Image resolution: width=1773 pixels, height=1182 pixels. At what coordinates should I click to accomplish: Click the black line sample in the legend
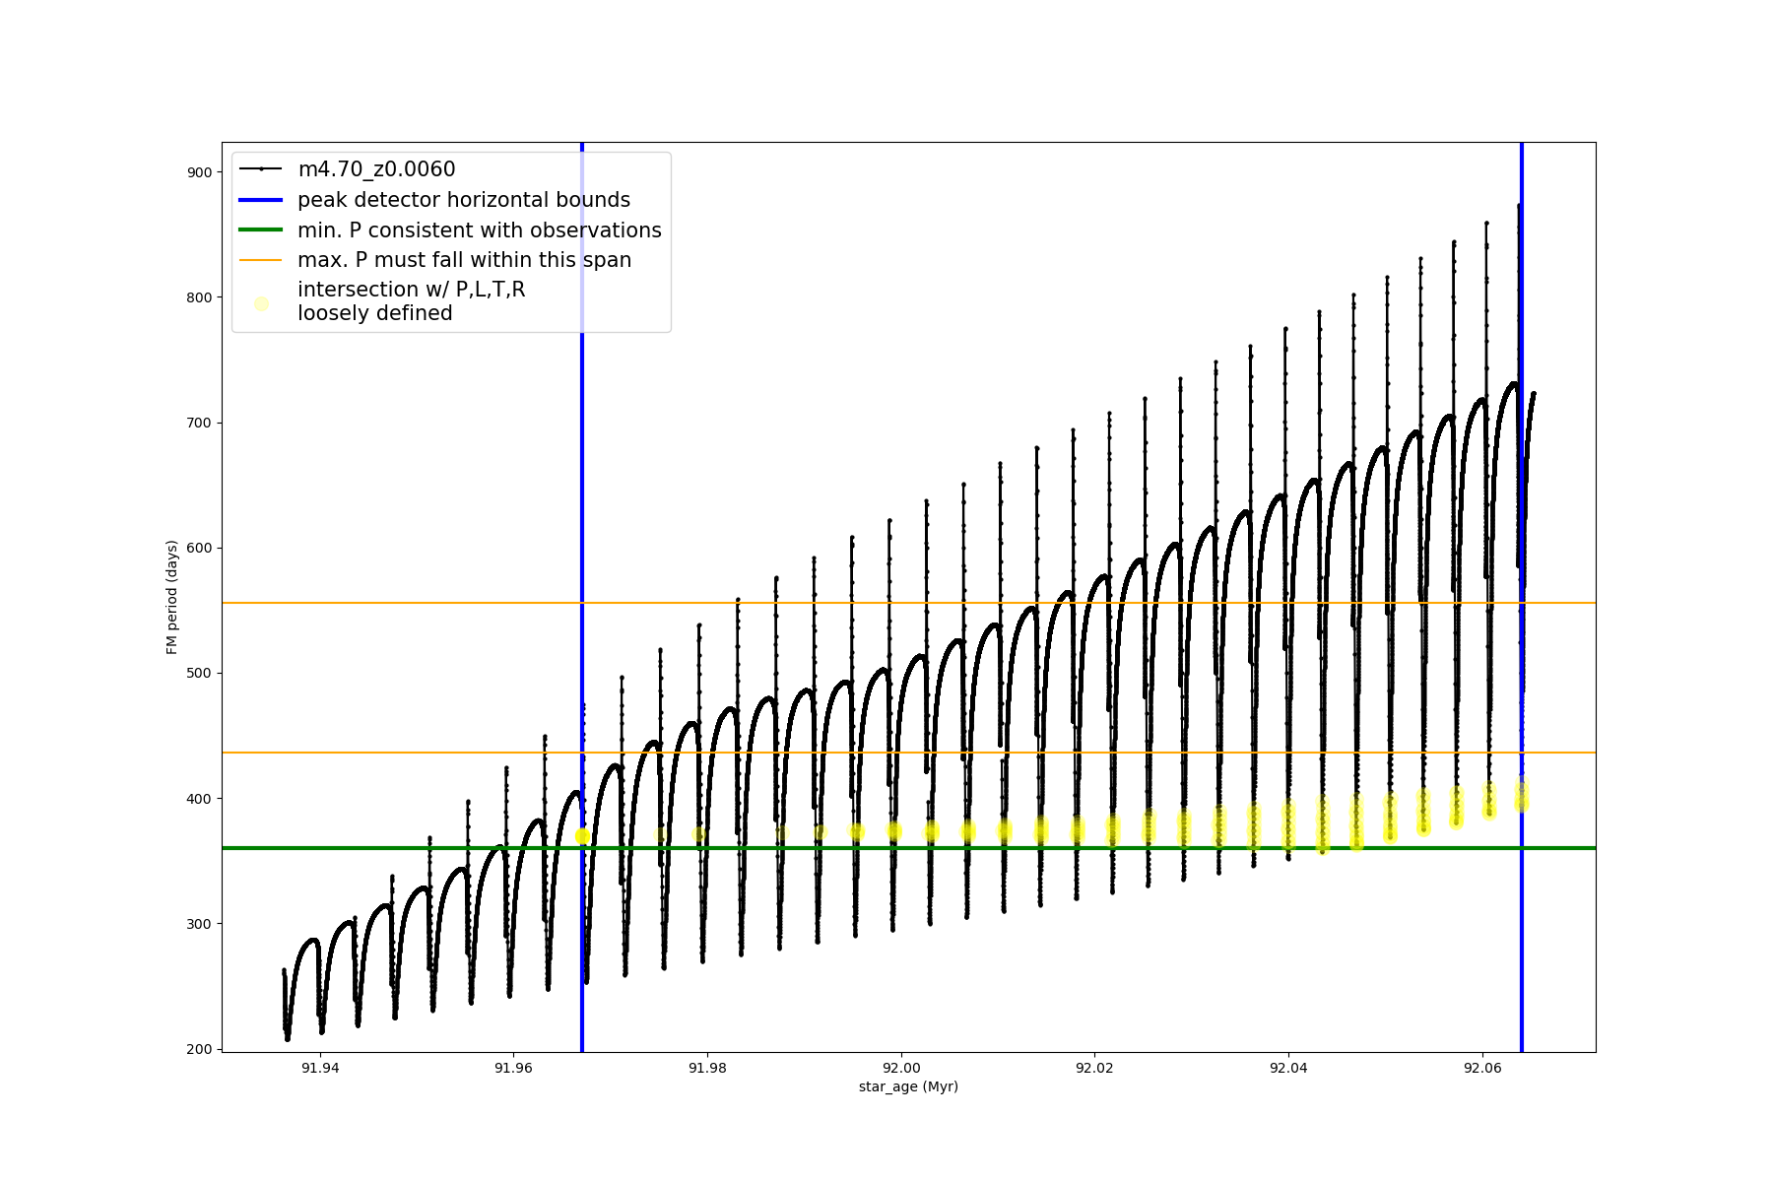coord(261,169)
